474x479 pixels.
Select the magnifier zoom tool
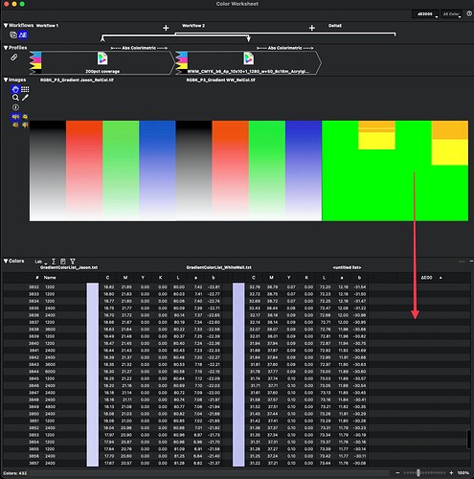[x=15, y=98]
